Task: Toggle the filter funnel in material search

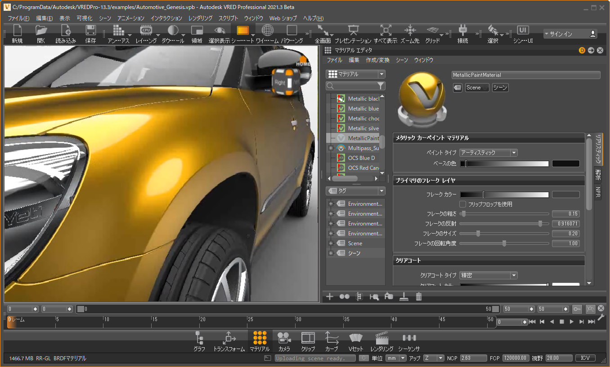Action: [381, 86]
